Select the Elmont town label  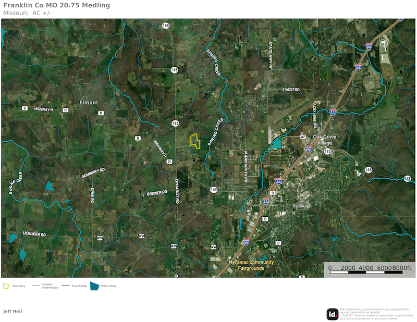point(89,103)
